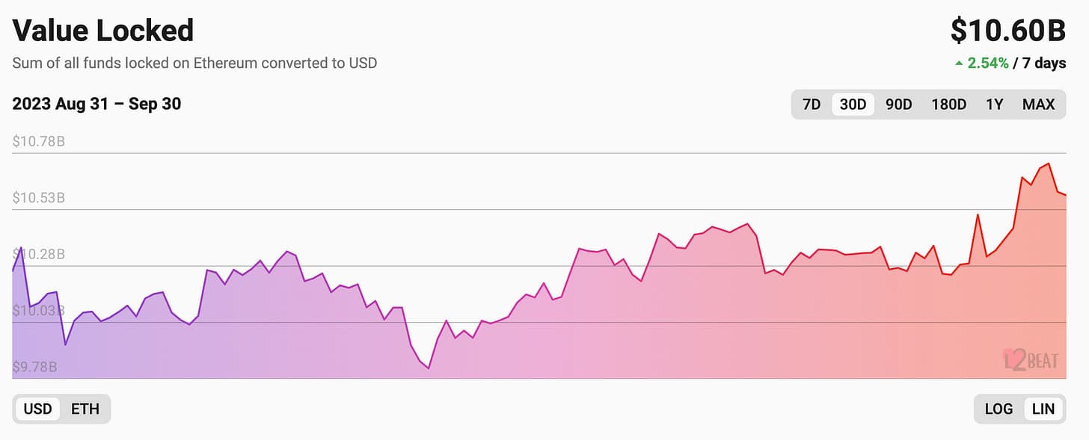Select USD currency display
The image size is (1089, 440).
pyautogui.click(x=38, y=409)
